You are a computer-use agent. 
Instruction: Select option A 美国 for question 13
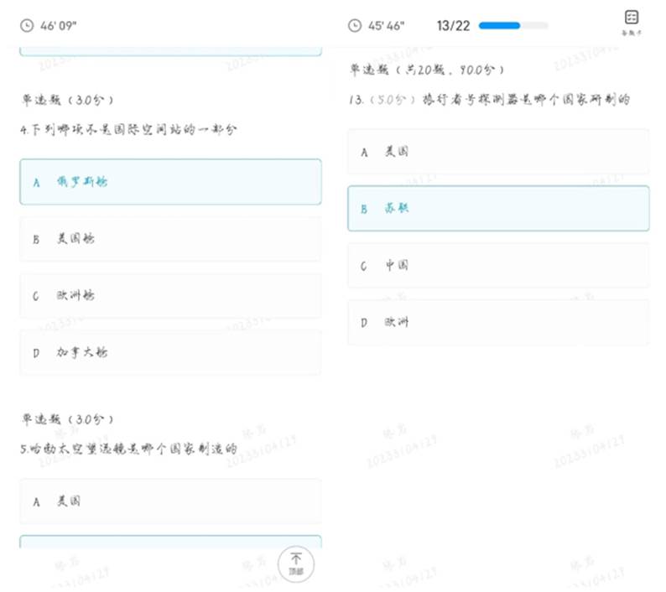tap(498, 152)
